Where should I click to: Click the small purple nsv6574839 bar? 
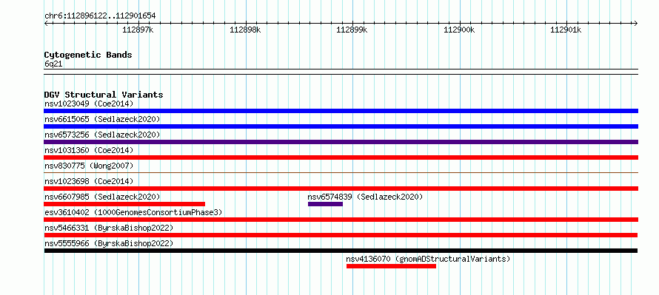[x=325, y=204]
